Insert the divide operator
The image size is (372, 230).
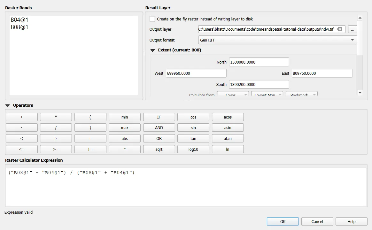click(56, 127)
